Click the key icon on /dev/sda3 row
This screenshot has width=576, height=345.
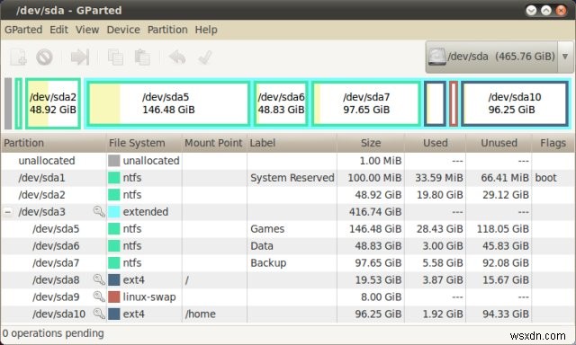(99, 211)
